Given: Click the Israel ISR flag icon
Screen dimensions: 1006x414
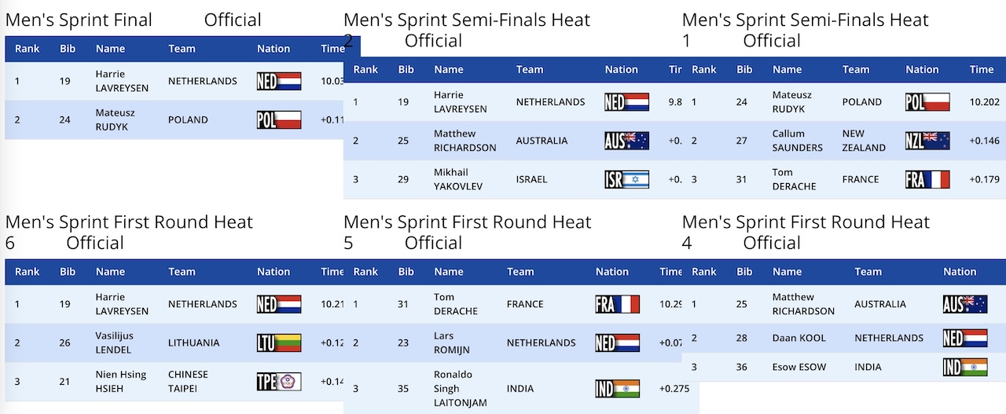Looking at the screenshot, I should click(x=626, y=179).
